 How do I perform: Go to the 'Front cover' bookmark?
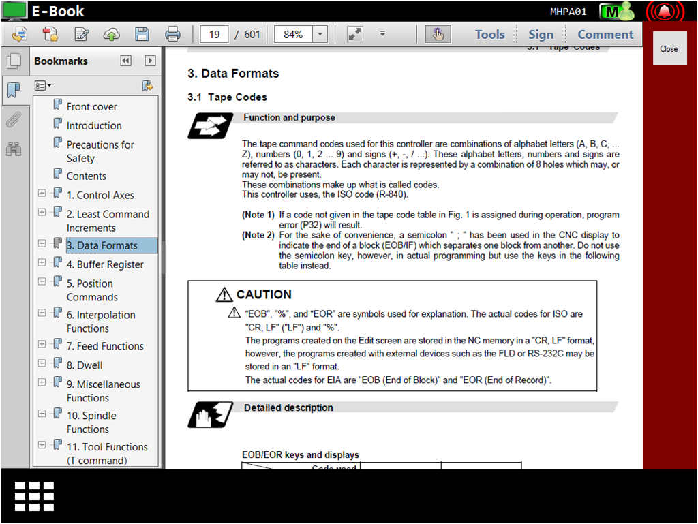tap(91, 106)
